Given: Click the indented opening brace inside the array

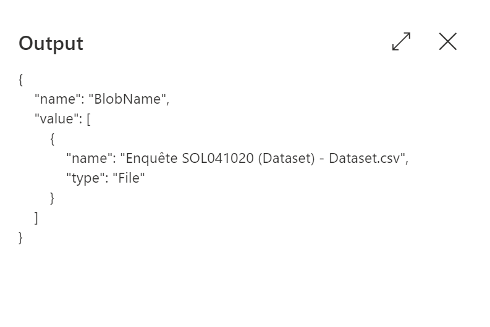Looking at the screenshot, I should [x=53, y=138].
